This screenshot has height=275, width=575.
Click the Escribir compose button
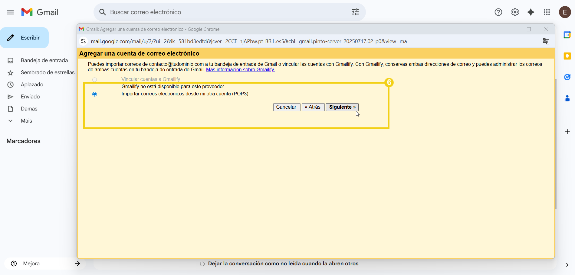click(24, 38)
